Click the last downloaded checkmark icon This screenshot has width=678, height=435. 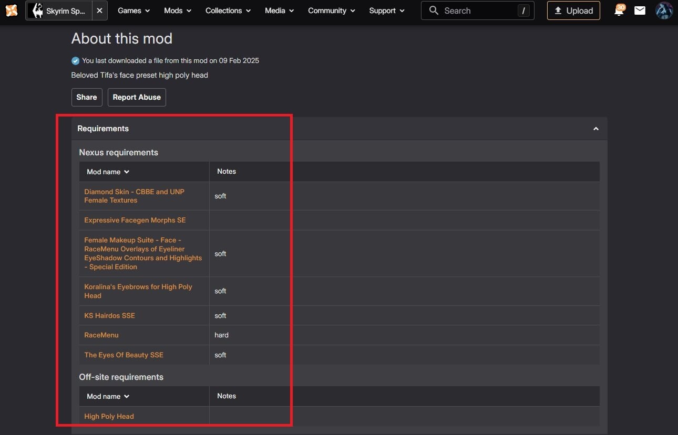[x=75, y=61]
